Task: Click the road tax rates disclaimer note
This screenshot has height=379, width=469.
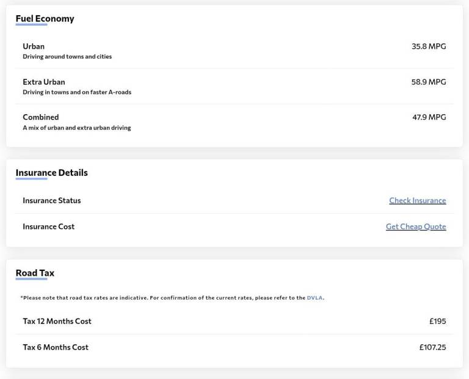Action: pyautogui.click(x=162, y=298)
